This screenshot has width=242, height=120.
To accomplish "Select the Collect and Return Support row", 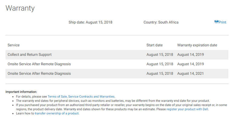I will 117,55.
